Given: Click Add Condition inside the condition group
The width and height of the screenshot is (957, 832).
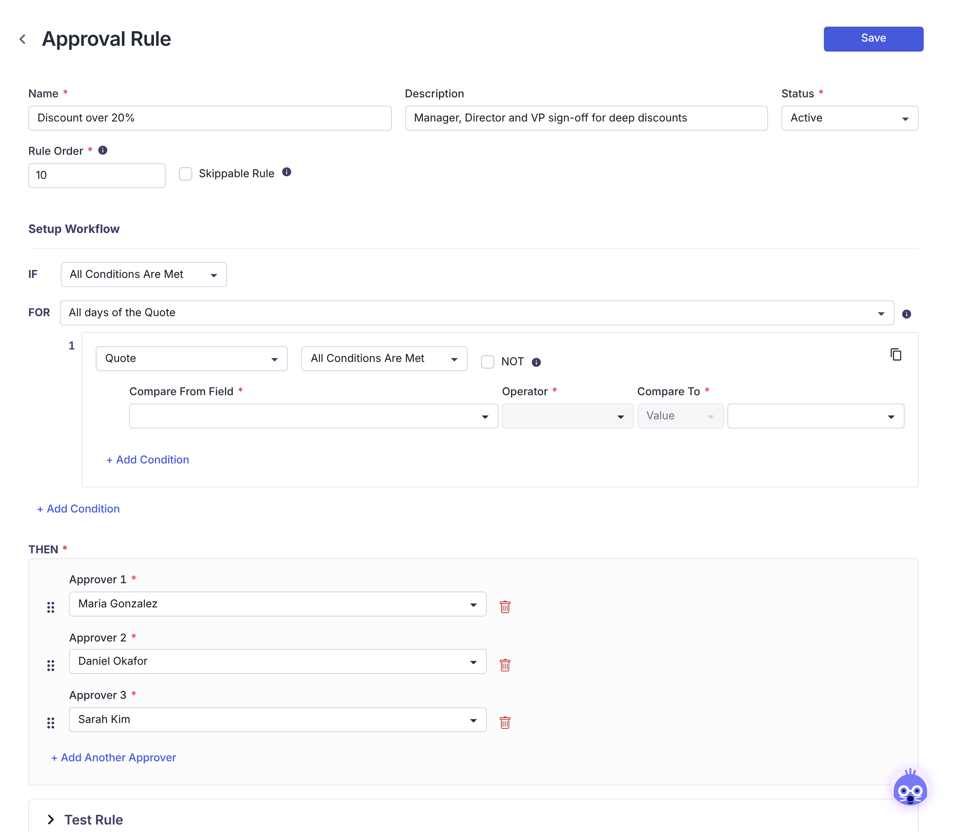Looking at the screenshot, I should 148,460.
